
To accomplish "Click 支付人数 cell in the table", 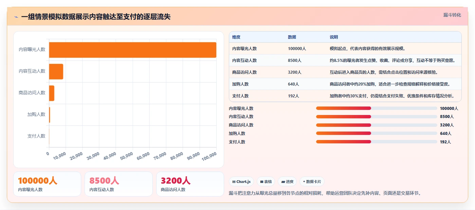I will coord(240,96).
